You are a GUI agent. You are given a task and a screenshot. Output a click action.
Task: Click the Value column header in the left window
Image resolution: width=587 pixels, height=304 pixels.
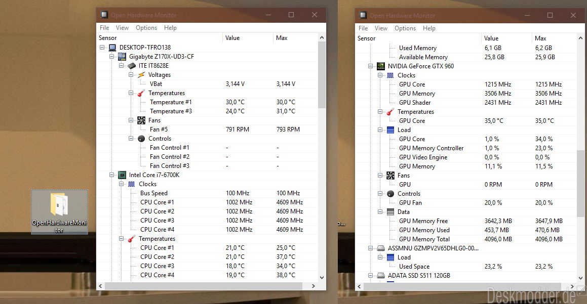click(248, 38)
